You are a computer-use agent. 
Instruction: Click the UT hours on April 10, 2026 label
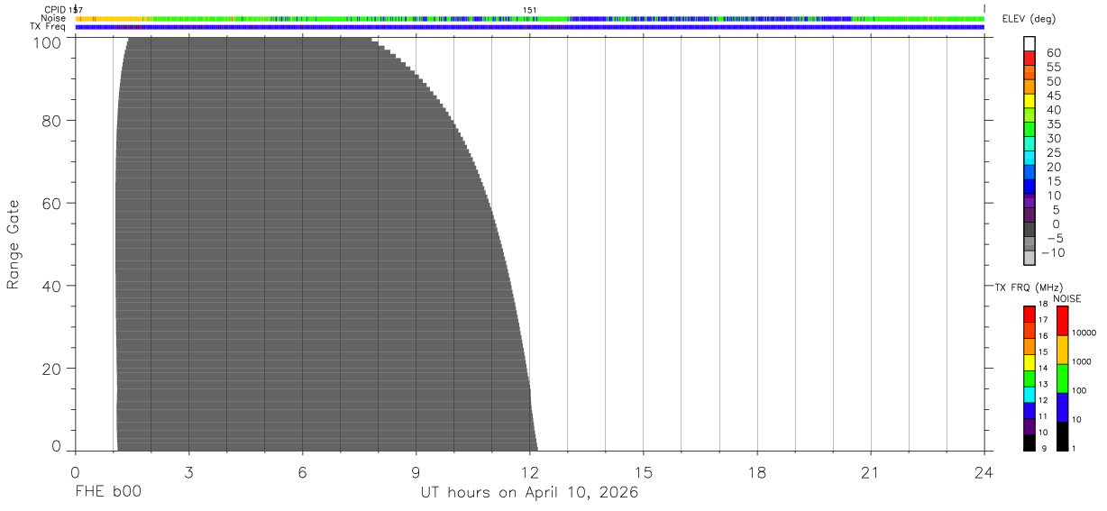(x=529, y=493)
